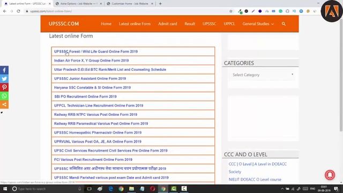Share page via Twitter sidebar icon
343x193 pixels.
(x=4, y=79)
